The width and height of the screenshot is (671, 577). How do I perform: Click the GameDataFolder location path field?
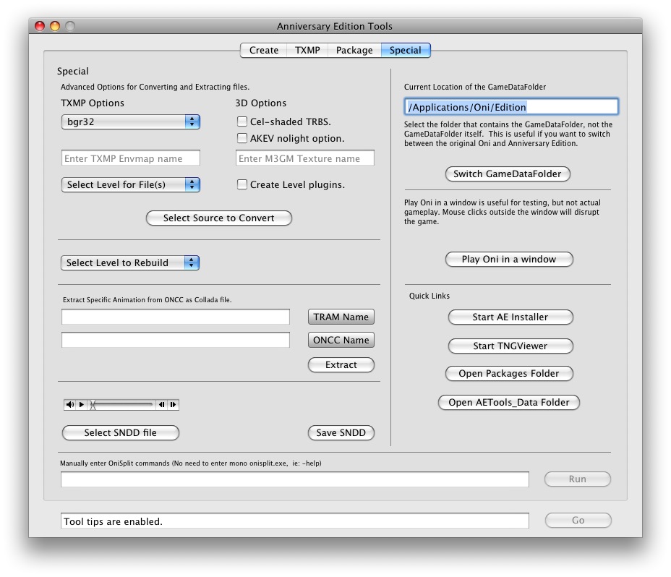[511, 106]
